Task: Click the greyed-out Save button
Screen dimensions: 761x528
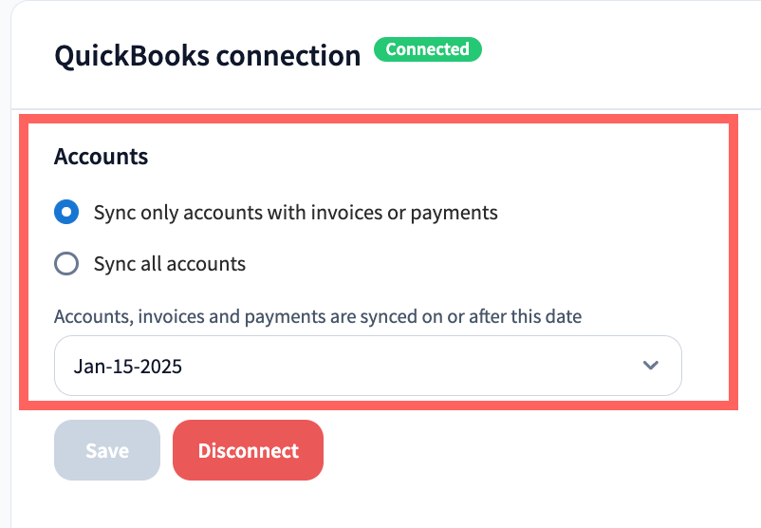Action: 107,450
